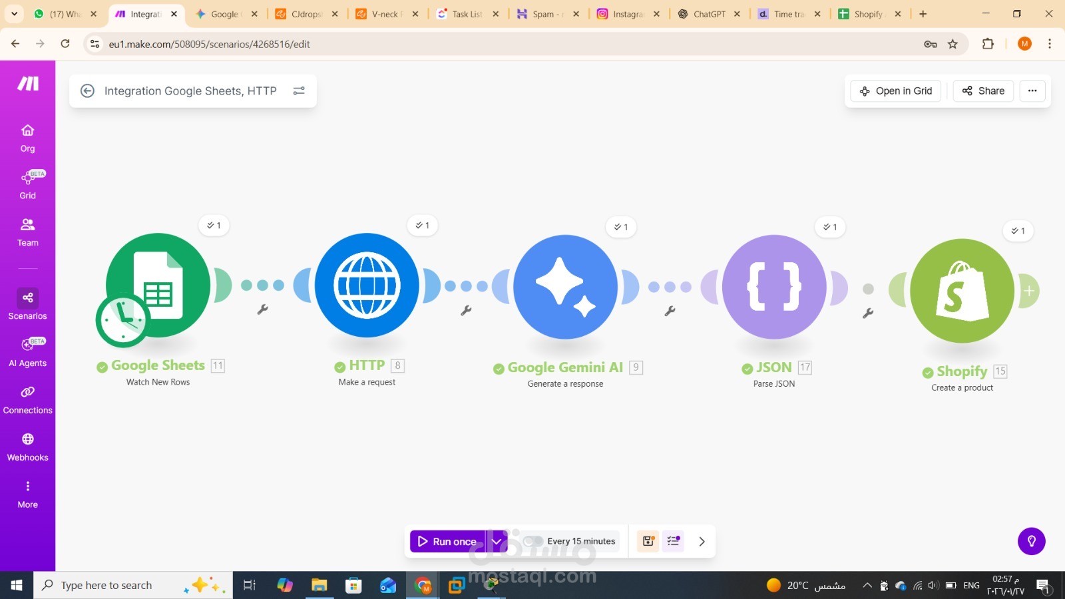Open the Shopify execution result bubble

[1018, 231]
